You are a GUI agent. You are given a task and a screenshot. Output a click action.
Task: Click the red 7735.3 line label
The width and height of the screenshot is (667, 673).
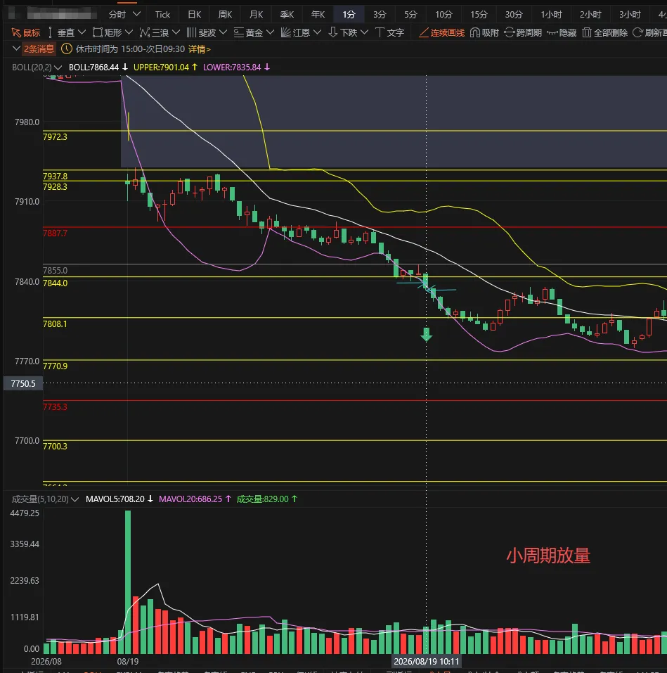55,406
